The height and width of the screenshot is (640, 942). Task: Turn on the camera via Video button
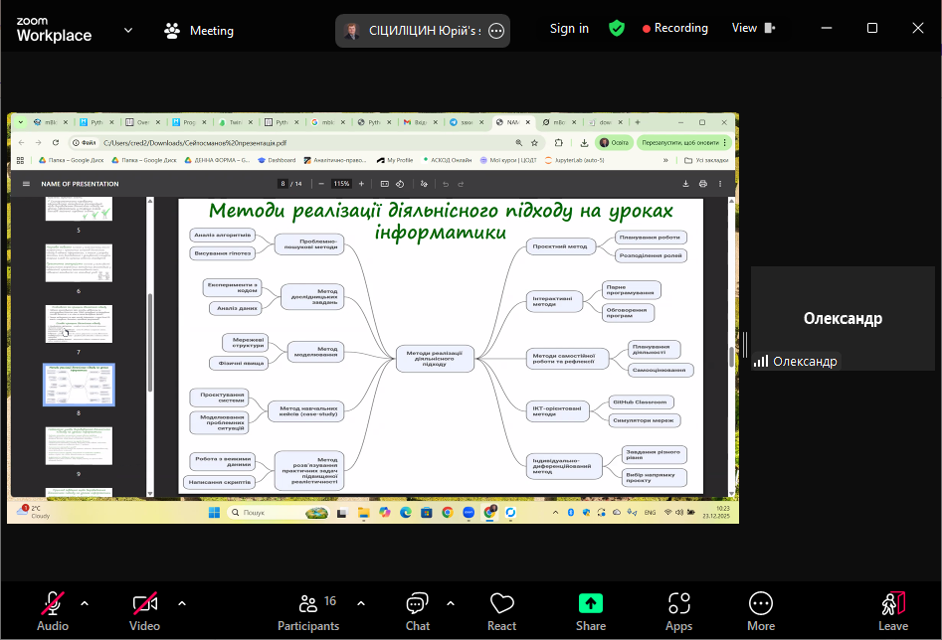[x=144, y=609]
